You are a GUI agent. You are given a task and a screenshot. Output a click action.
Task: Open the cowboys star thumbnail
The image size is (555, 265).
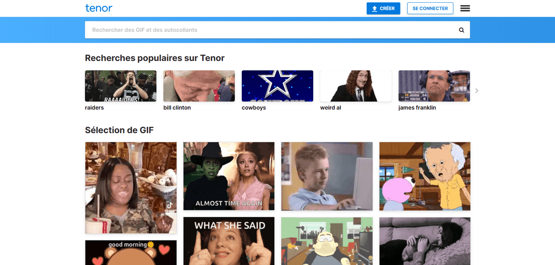click(x=277, y=86)
